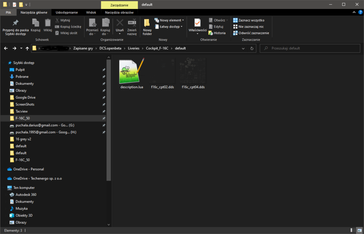Select the f16c_cpt04.dds file

[193, 74]
